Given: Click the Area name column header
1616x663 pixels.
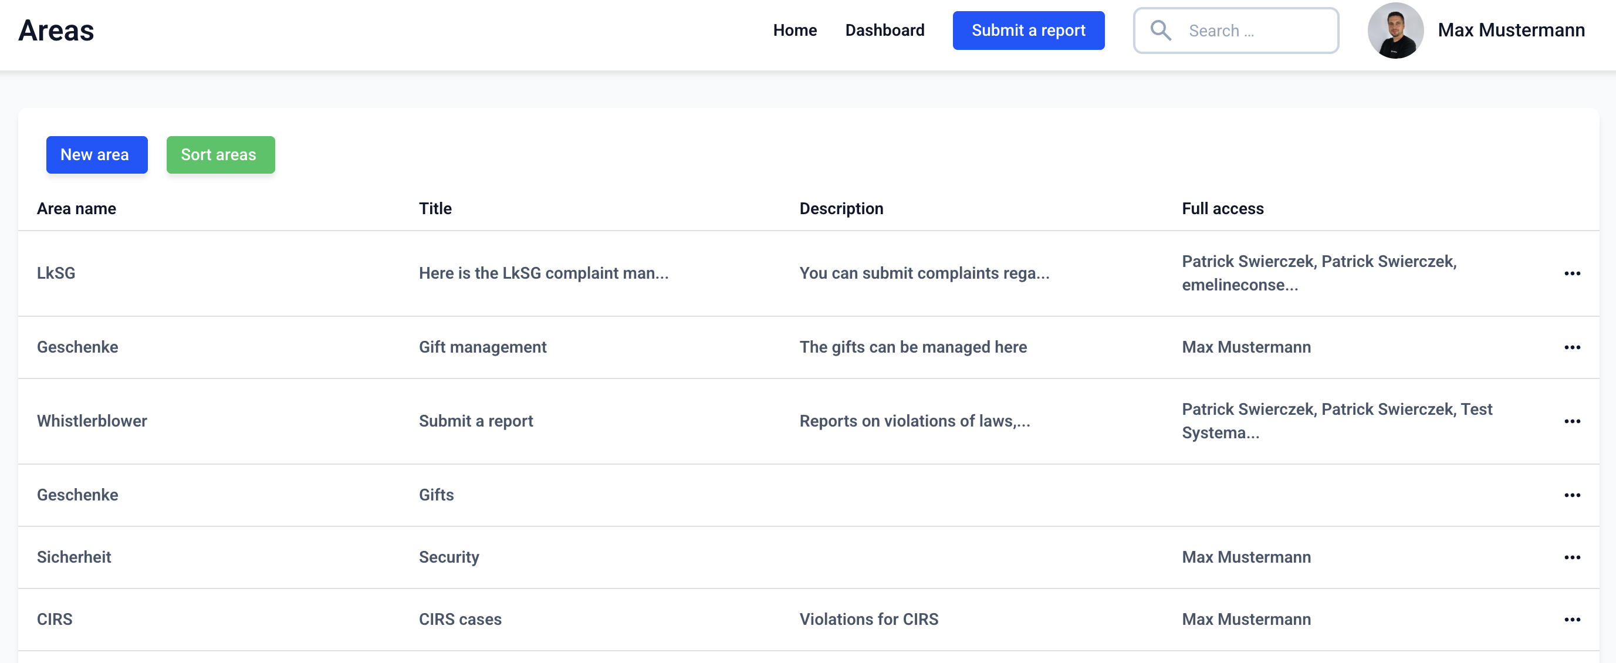Looking at the screenshot, I should pyautogui.click(x=76, y=209).
